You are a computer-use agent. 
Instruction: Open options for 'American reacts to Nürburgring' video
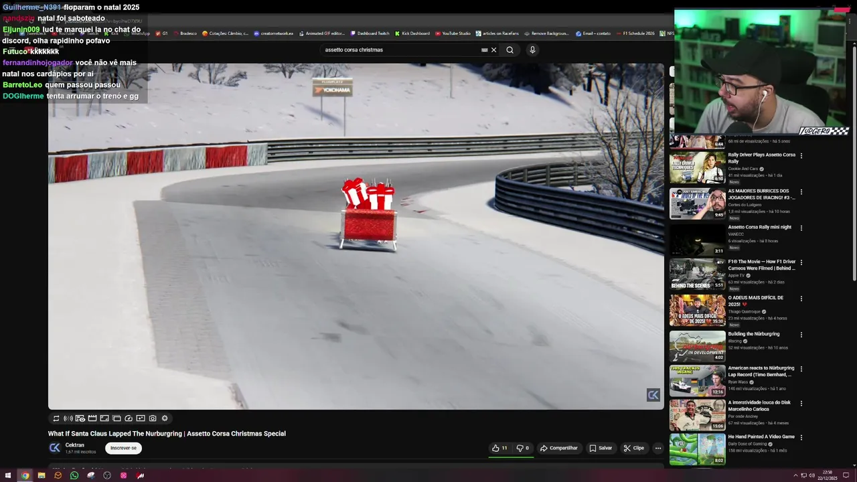click(801, 370)
